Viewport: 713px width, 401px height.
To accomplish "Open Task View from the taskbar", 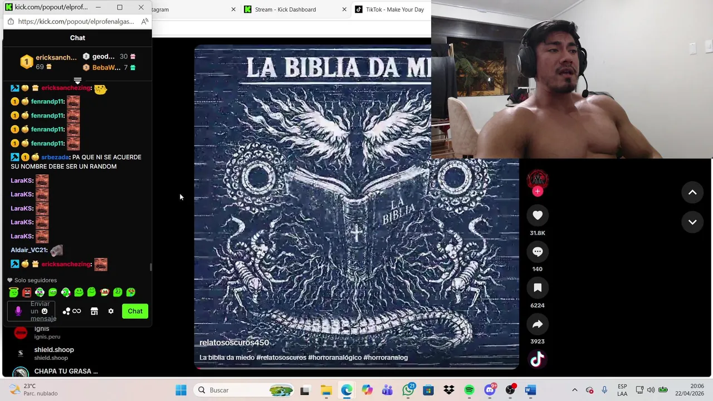I will 305,390.
